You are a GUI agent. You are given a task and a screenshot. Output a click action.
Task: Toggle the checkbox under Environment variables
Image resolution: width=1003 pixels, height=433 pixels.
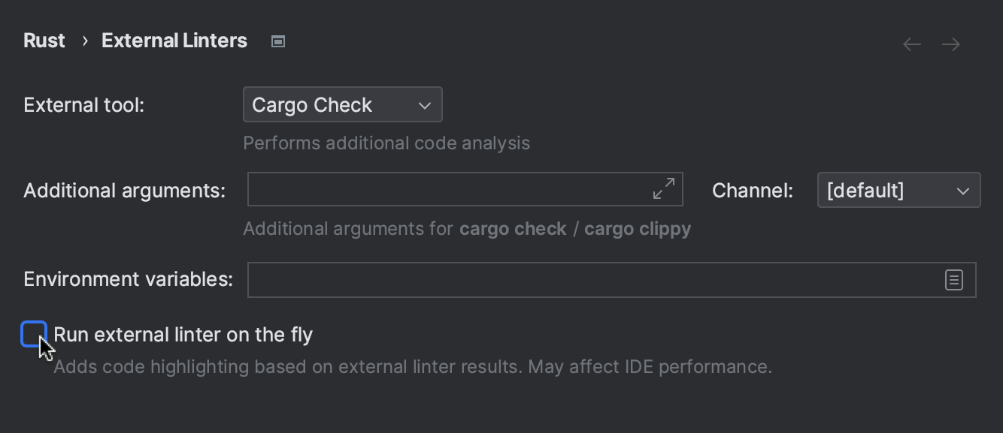pos(35,332)
